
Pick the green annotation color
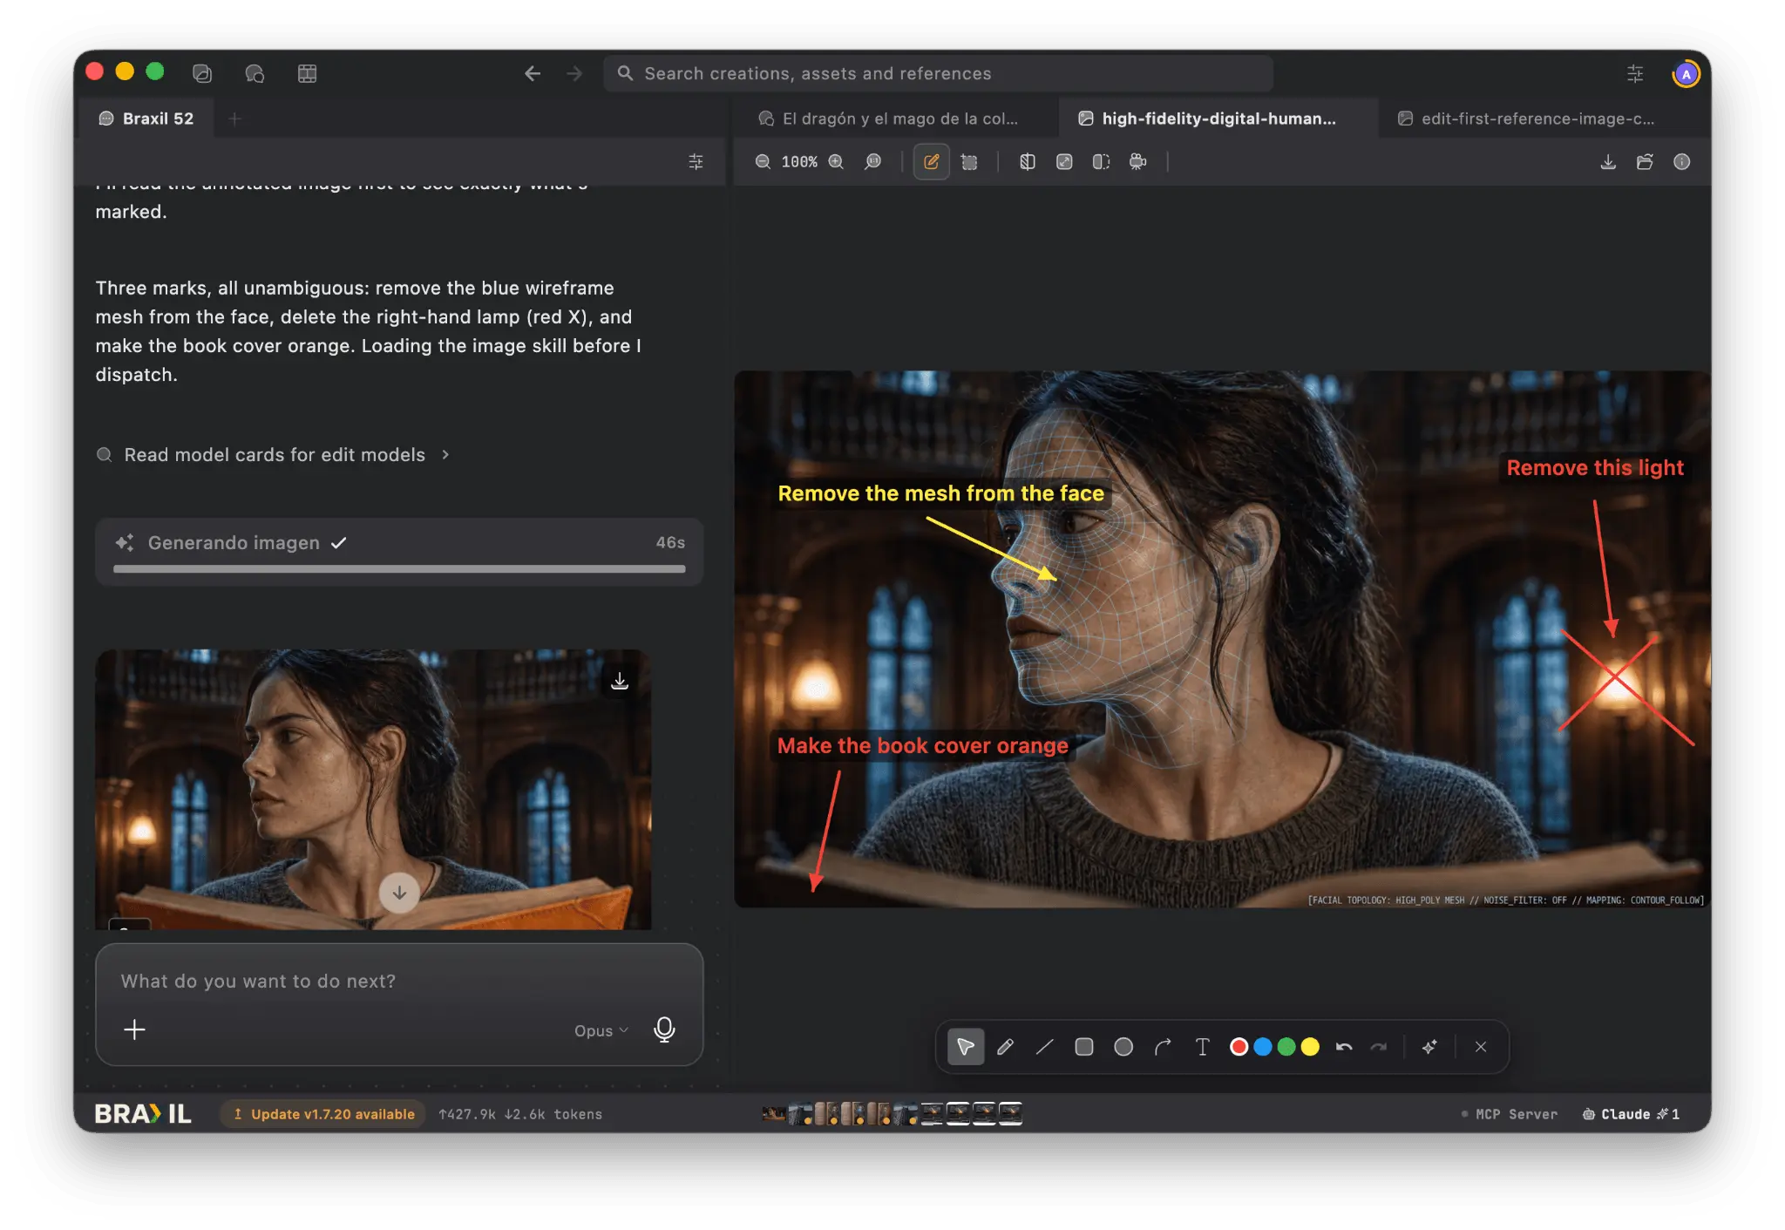point(1286,1047)
